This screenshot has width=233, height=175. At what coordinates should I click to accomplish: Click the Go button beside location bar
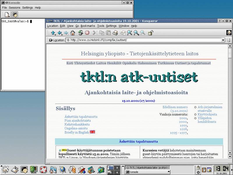[228, 40]
